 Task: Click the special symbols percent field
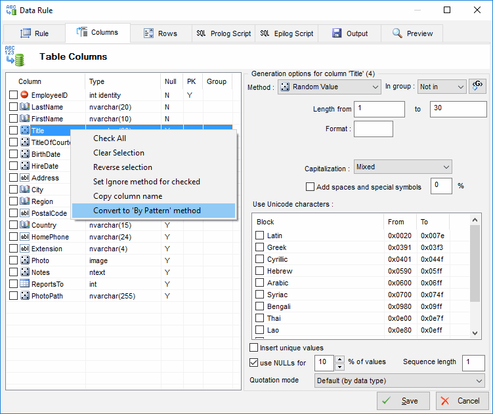tap(441, 186)
